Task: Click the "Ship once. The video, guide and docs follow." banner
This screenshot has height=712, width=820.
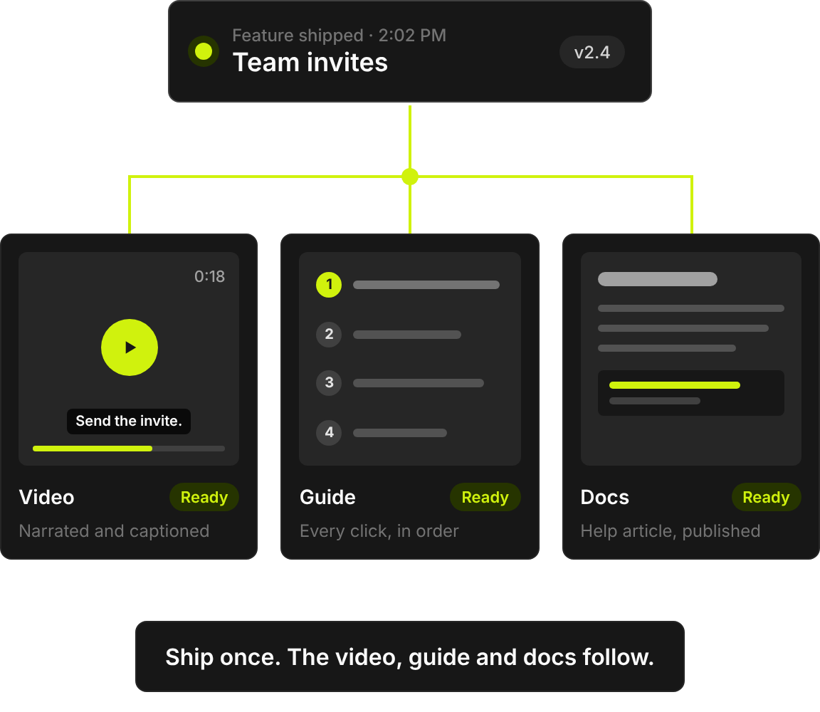Action: [410, 656]
